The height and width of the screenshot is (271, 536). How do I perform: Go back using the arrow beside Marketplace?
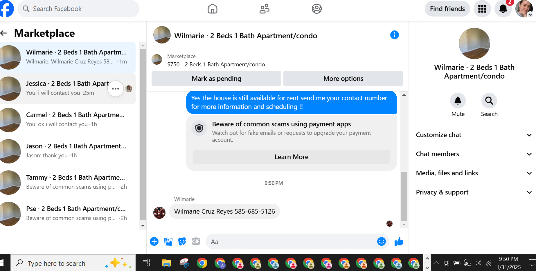pos(4,33)
